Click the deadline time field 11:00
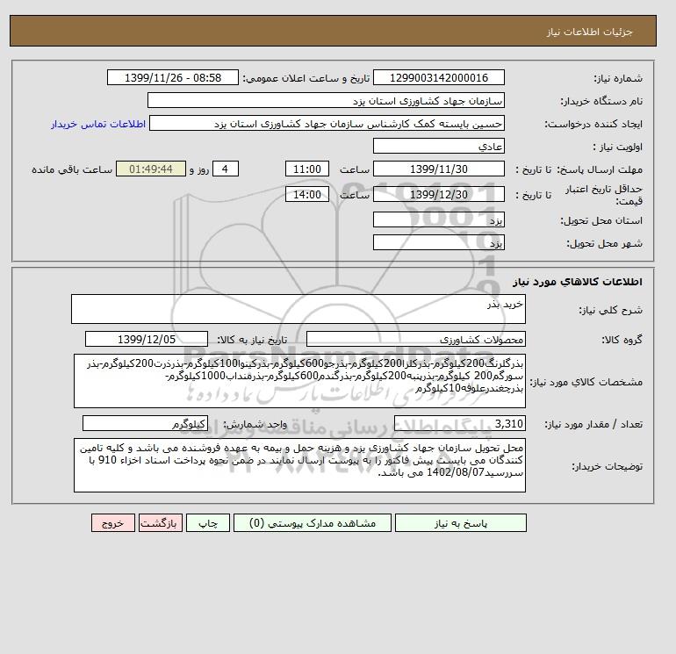This screenshot has height=654, width=676. click(307, 169)
